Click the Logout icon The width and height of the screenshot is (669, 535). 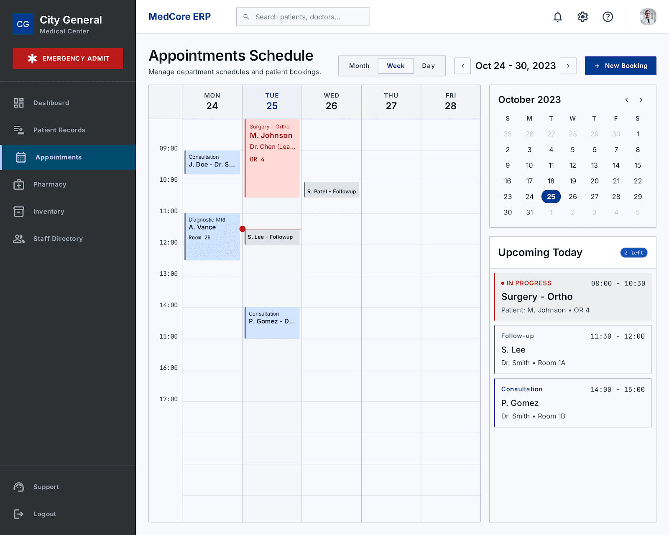click(x=19, y=514)
